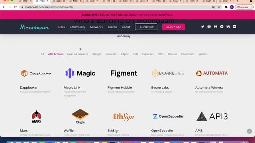This screenshot has width=255, height=143.
Task: Open Bware Labs project logo
Action: point(168,73)
